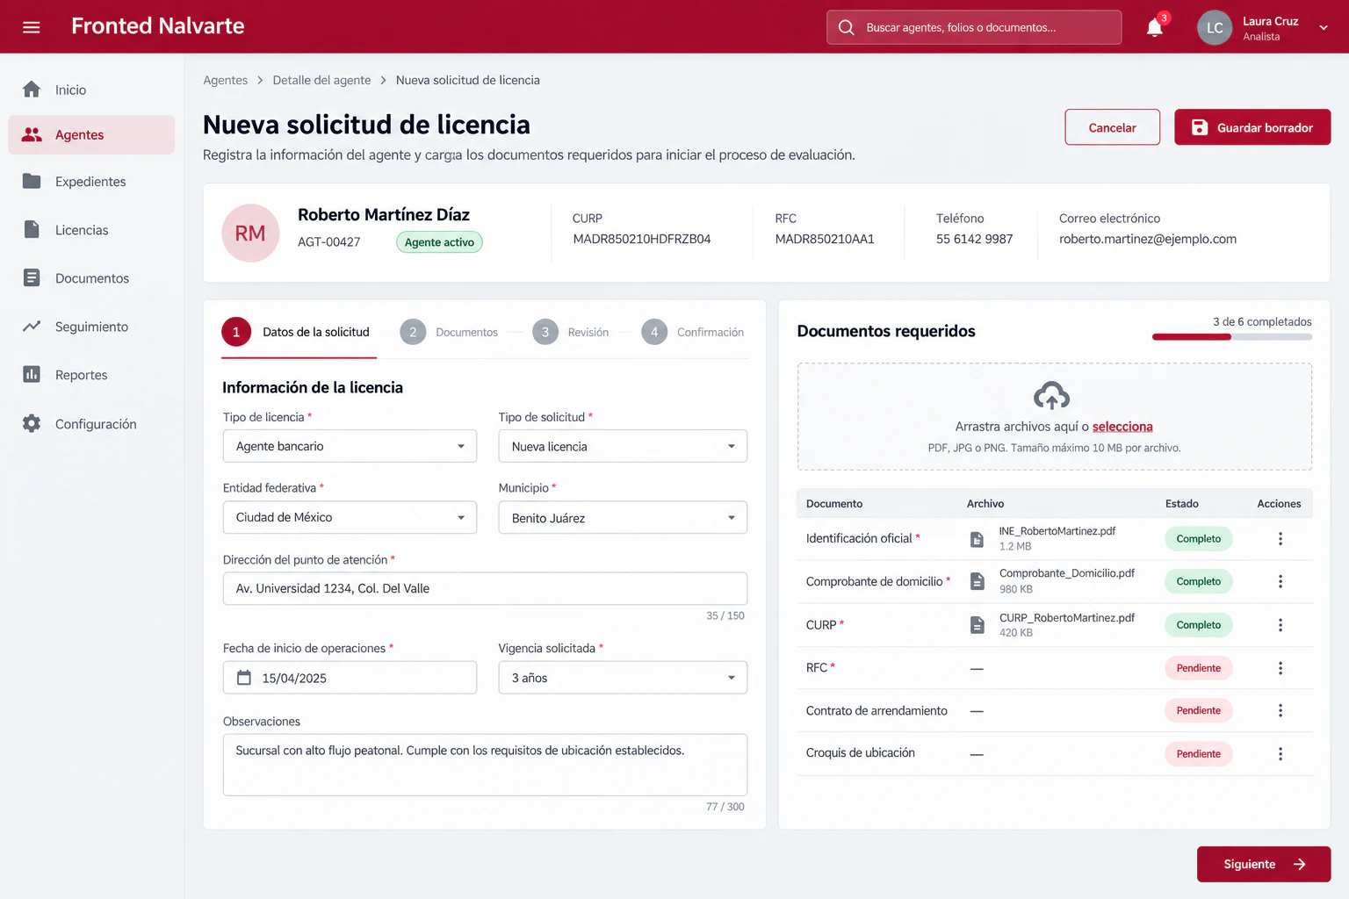Viewport: 1349px width, 899px height.
Task: Open the calendar icon in start date field
Action: click(244, 678)
